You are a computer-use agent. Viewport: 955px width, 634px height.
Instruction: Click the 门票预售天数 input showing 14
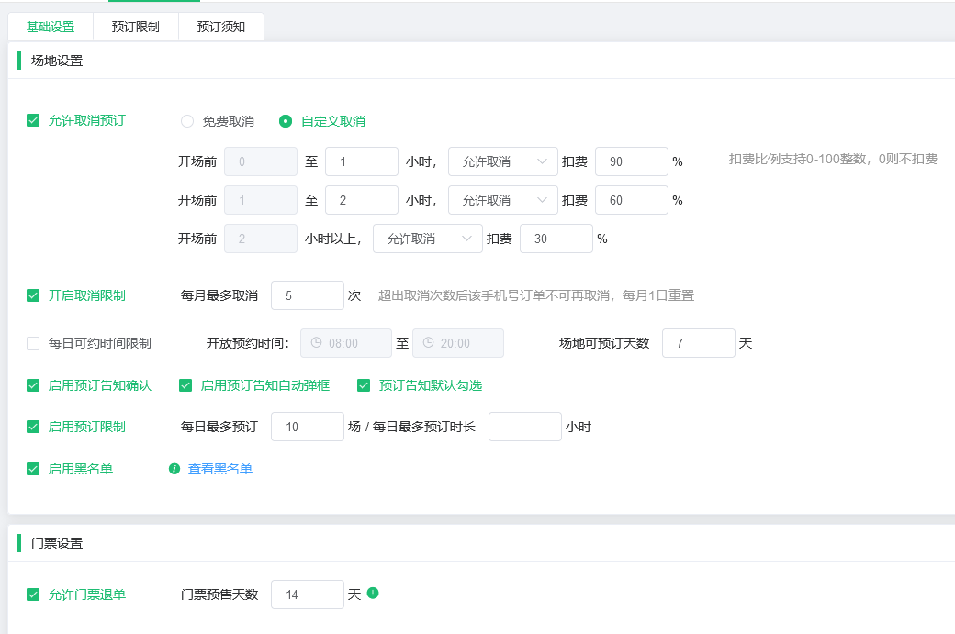307,595
